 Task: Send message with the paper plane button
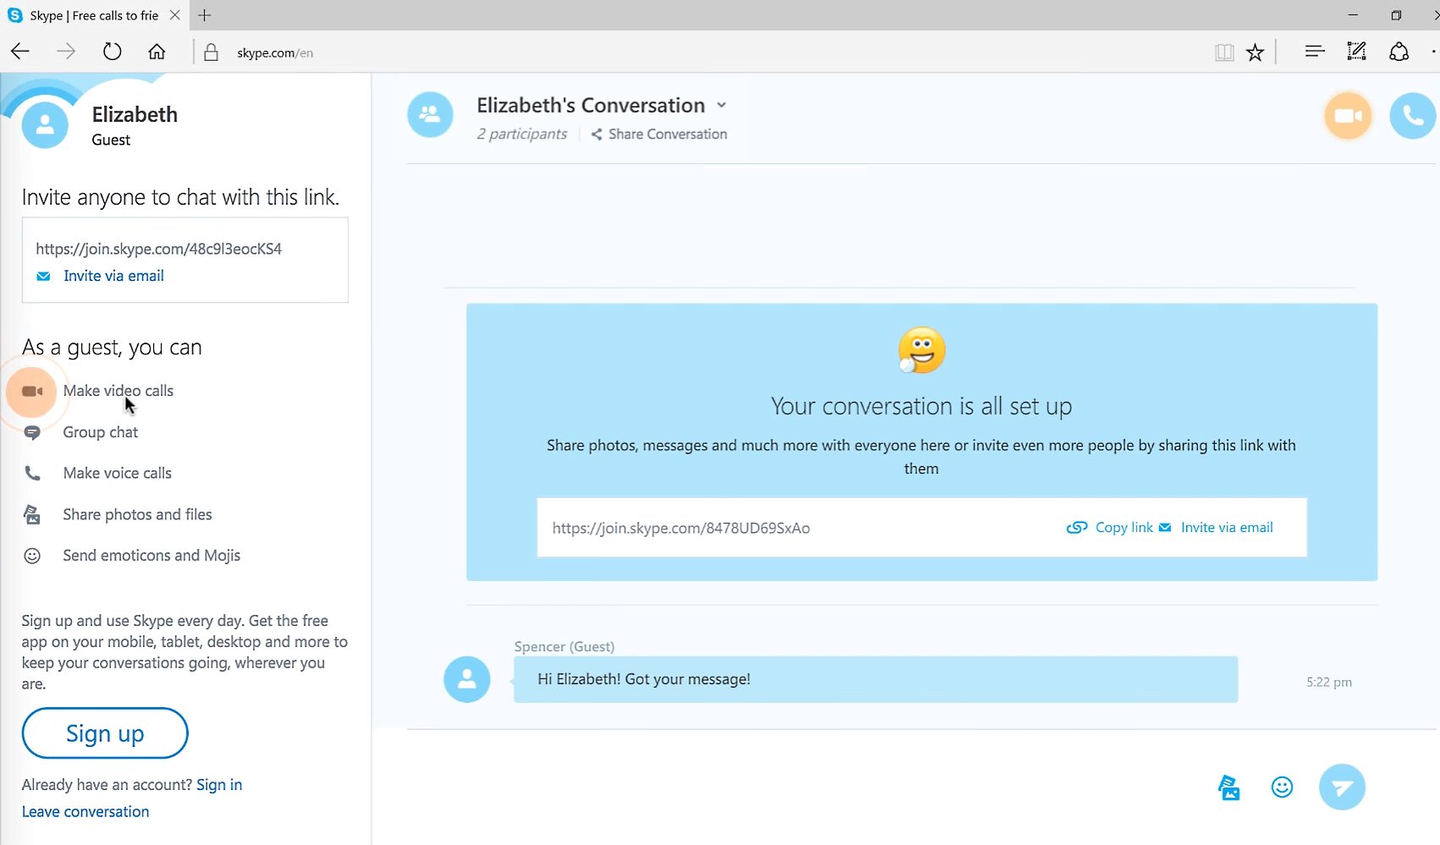click(1342, 787)
